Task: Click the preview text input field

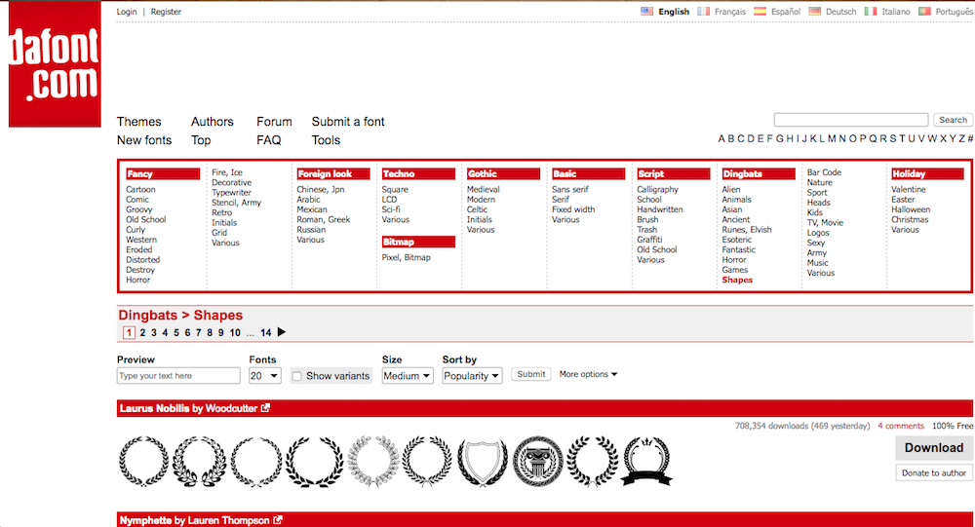Action: coord(178,376)
